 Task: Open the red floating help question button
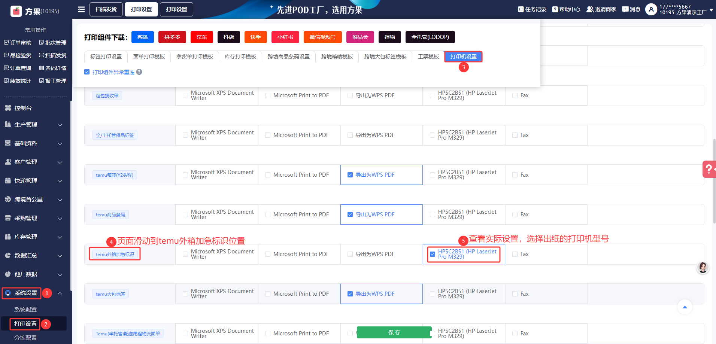coord(709,169)
